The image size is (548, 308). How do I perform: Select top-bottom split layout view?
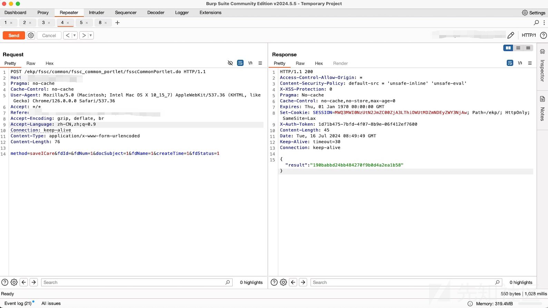pyautogui.click(x=518, y=48)
